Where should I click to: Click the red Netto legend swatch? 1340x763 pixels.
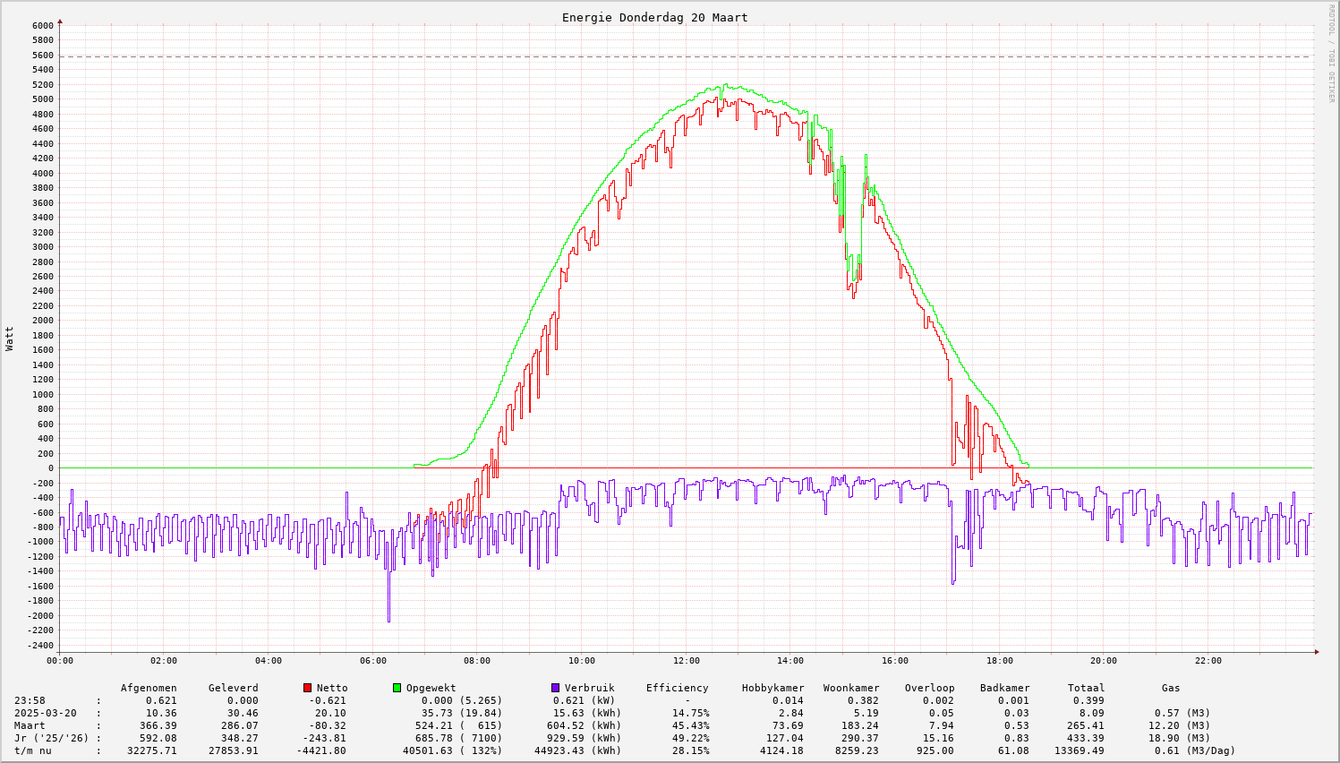coord(308,688)
